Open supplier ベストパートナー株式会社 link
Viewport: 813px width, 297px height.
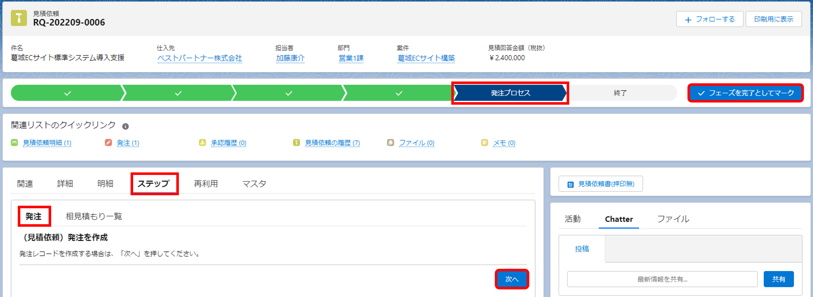200,58
